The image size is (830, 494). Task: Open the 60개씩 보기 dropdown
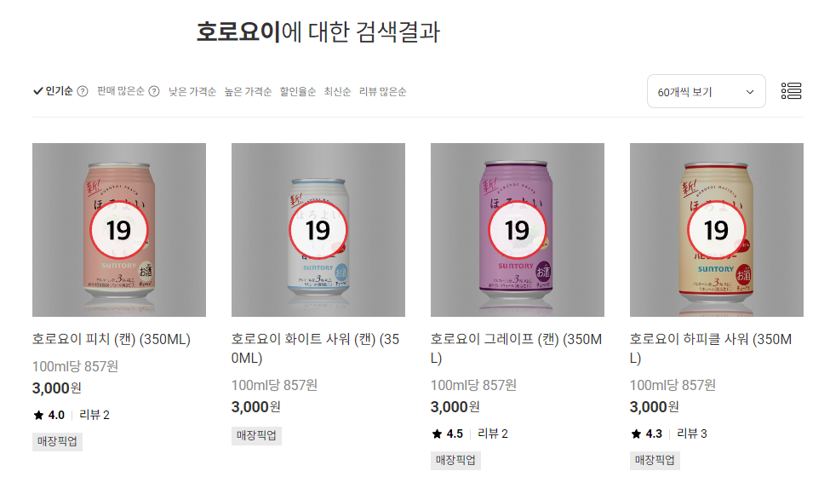click(x=706, y=90)
